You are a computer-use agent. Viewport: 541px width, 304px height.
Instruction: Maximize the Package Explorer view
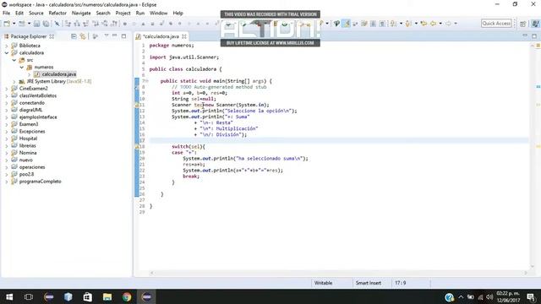point(123,35)
